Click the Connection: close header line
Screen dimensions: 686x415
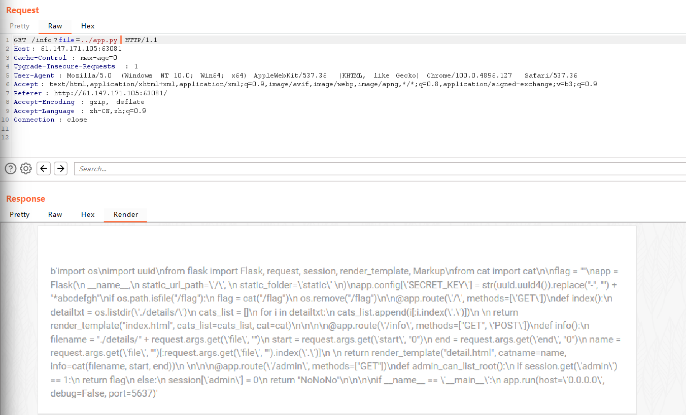click(50, 120)
